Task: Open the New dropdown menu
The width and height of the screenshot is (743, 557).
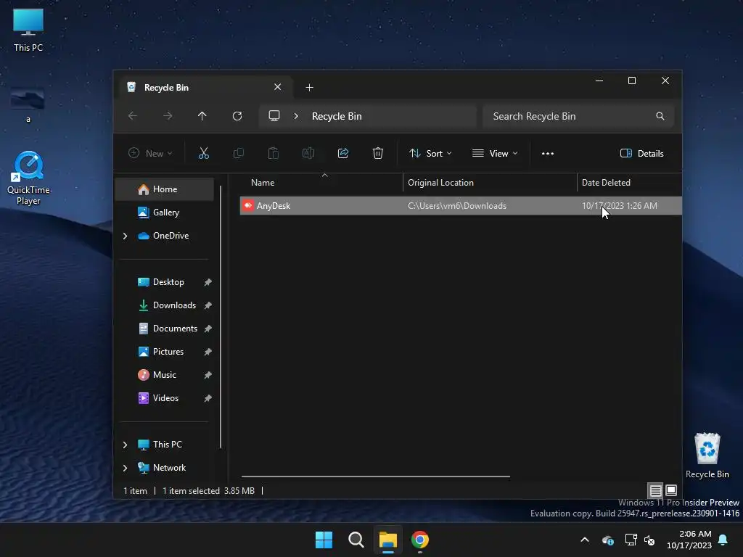Action: (x=150, y=153)
